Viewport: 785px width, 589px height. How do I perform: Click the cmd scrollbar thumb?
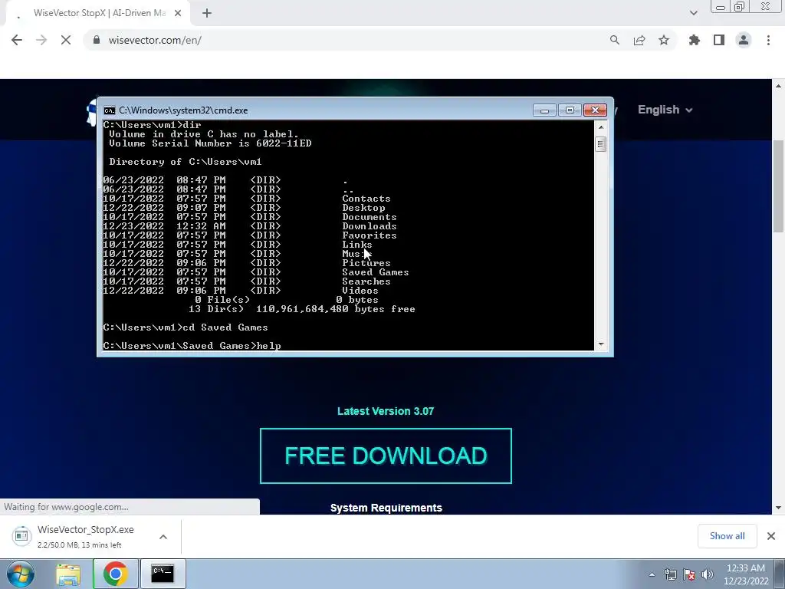click(x=601, y=144)
